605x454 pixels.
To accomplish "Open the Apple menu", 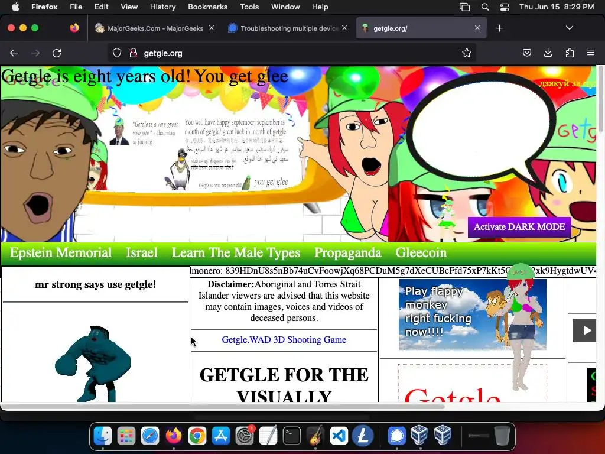I will [x=15, y=7].
